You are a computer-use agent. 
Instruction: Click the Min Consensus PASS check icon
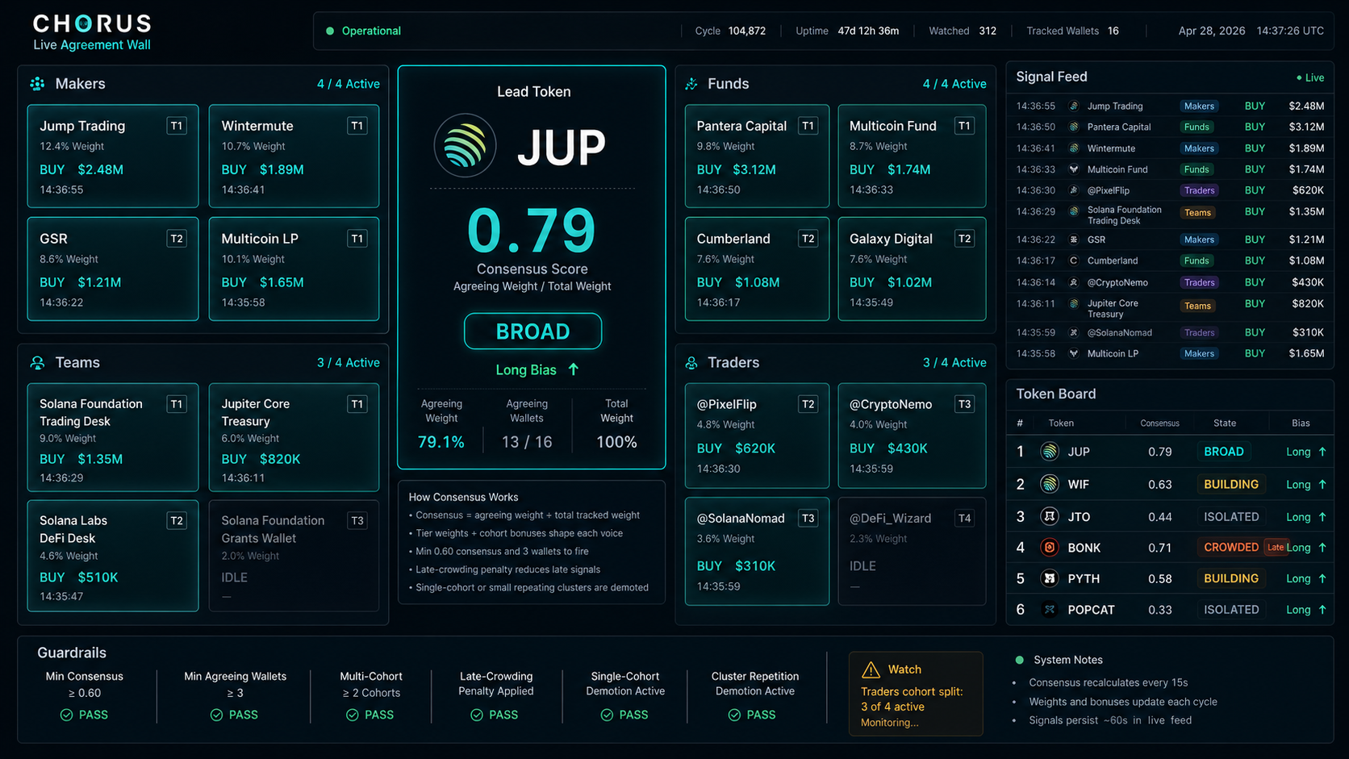[x=66, y=715]
